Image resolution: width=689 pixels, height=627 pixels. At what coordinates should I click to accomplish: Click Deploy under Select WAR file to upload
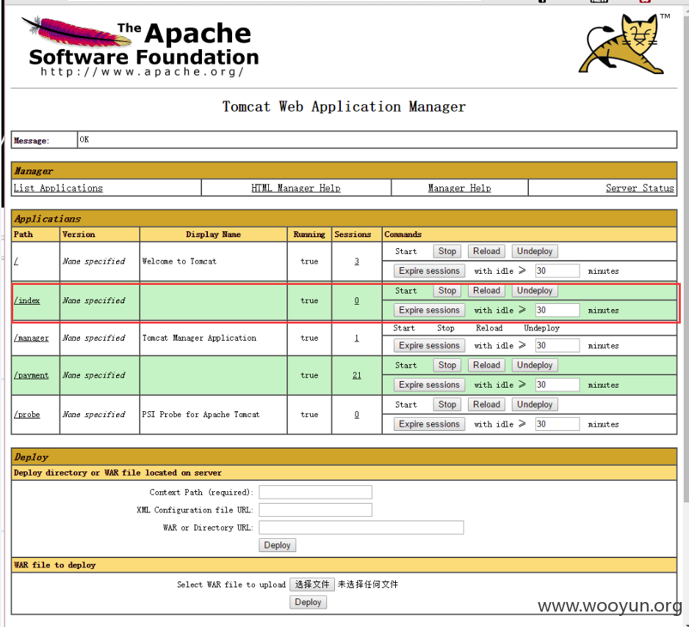pos(308,603)
